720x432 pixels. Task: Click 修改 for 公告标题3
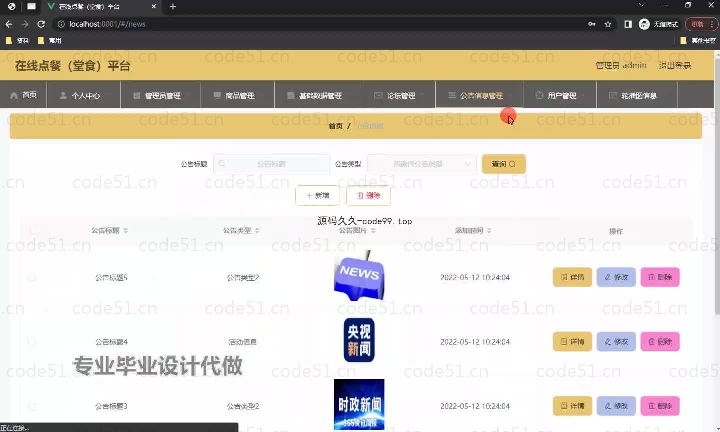pyautogui.click(x=616, y=406)
